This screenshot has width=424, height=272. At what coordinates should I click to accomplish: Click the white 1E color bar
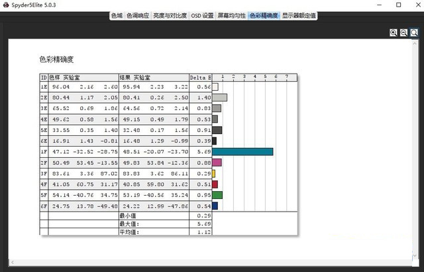point(215,87)
